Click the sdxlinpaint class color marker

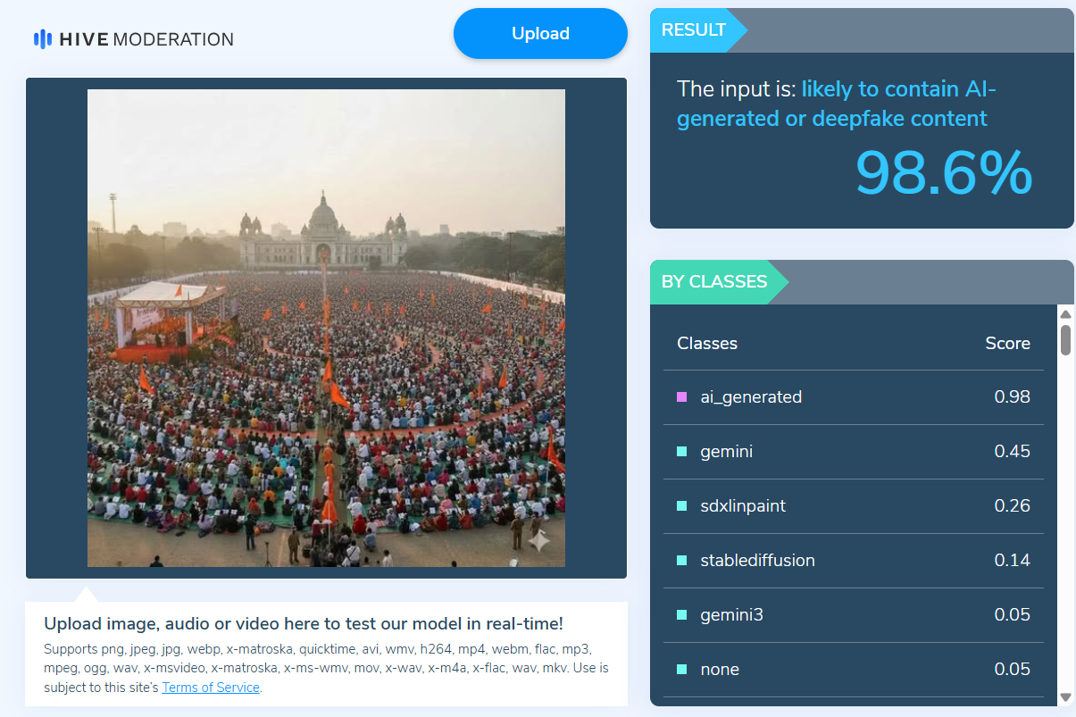(x=682, y=506)
